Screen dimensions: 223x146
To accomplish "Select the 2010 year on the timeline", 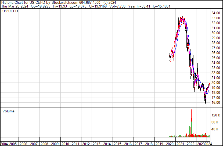I will click(65, 144).
